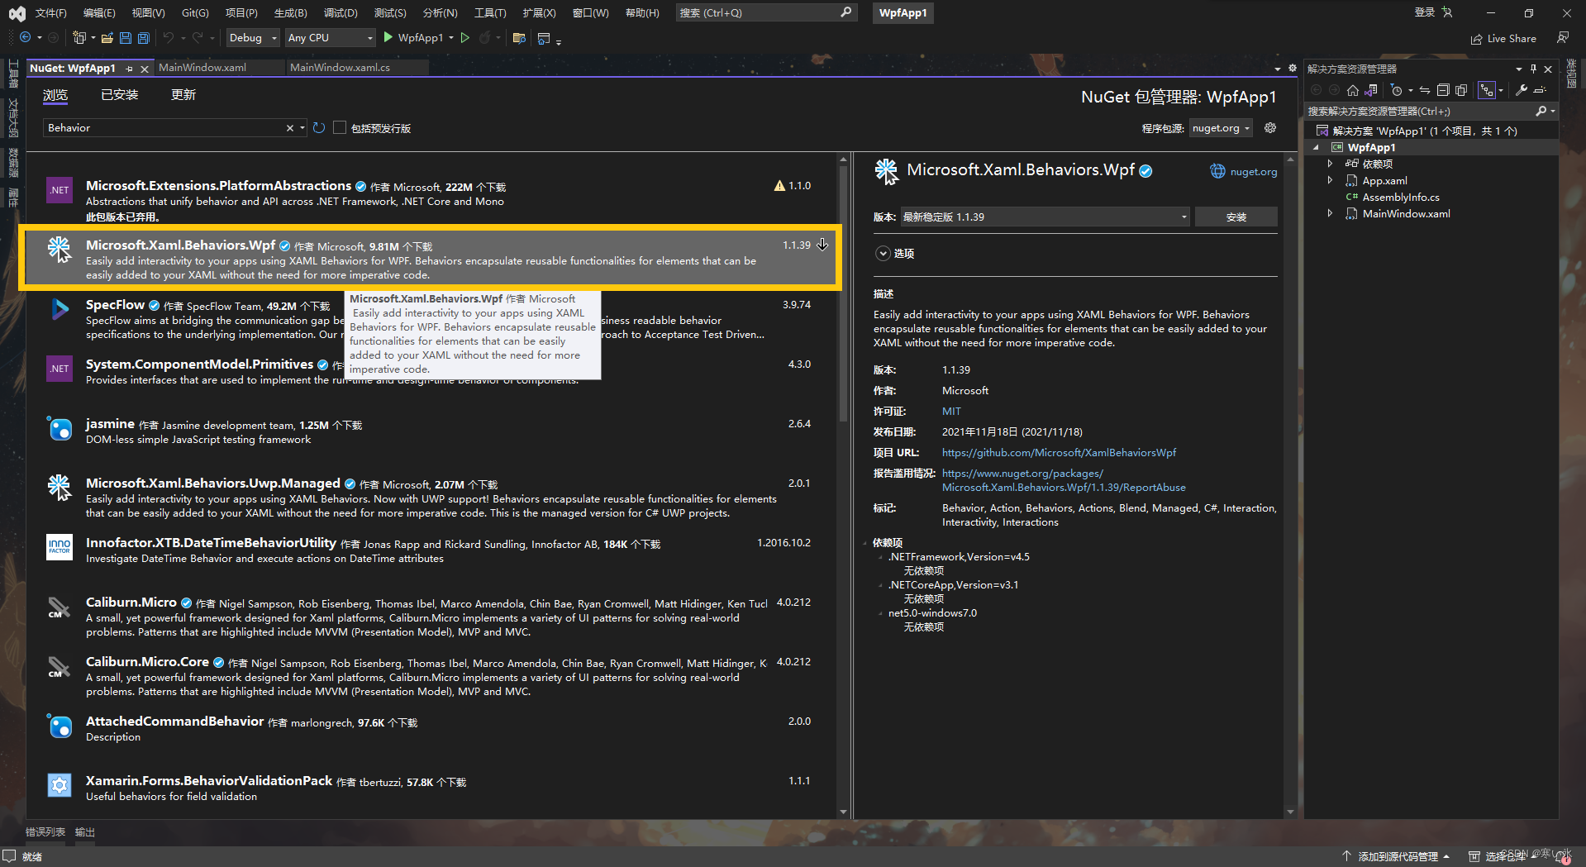The image size is (1586, 867).
Task: Open NuGet package source settings gear
Action: [1270, 127]
